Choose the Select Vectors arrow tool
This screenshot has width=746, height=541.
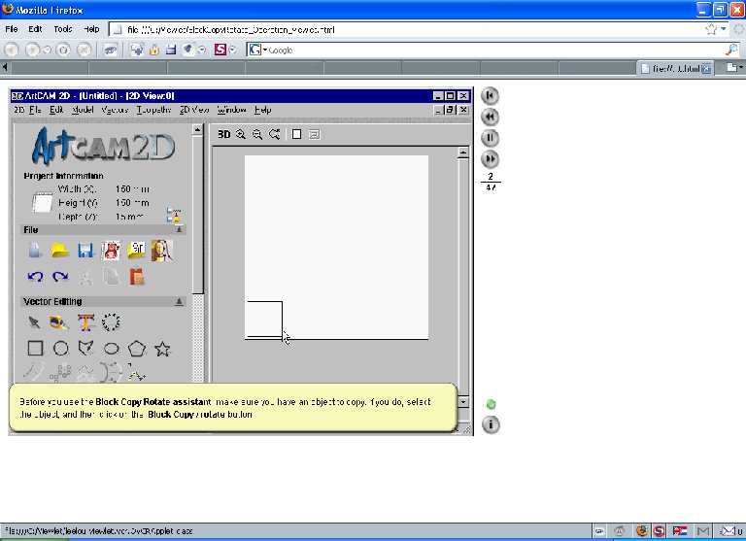pos(34,322)
